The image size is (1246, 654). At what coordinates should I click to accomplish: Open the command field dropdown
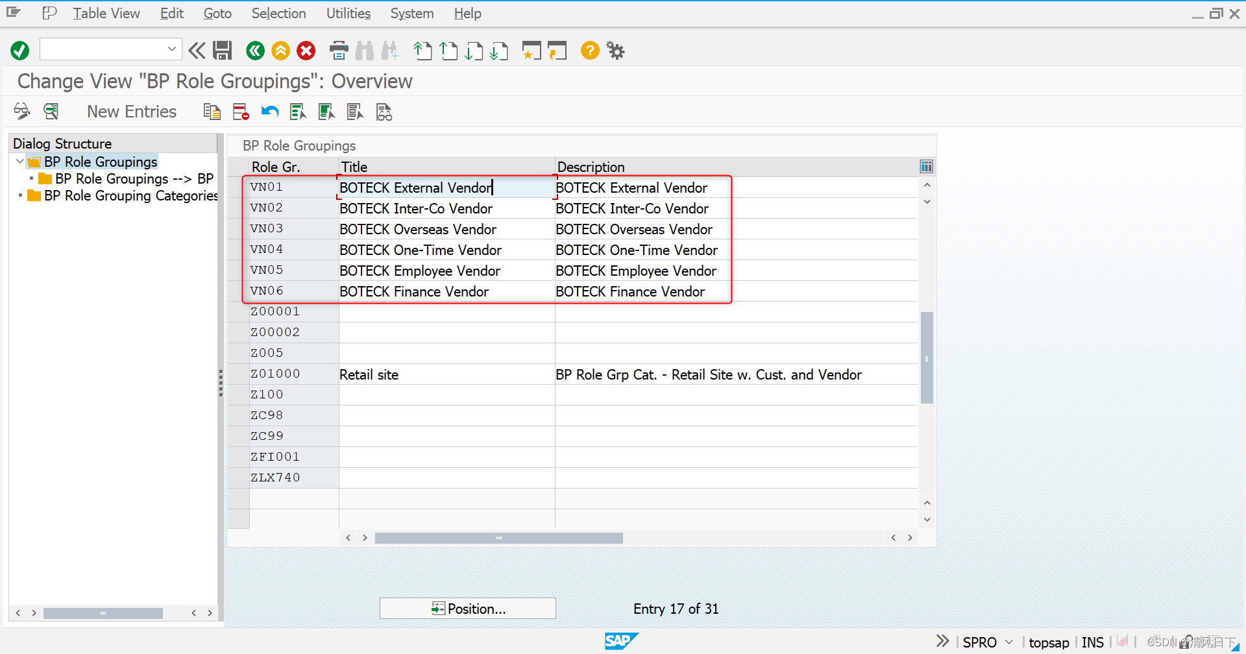pyautogui.click(x=171, y=49)
